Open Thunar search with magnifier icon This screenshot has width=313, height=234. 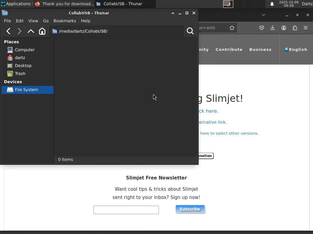tap(190, 31)
